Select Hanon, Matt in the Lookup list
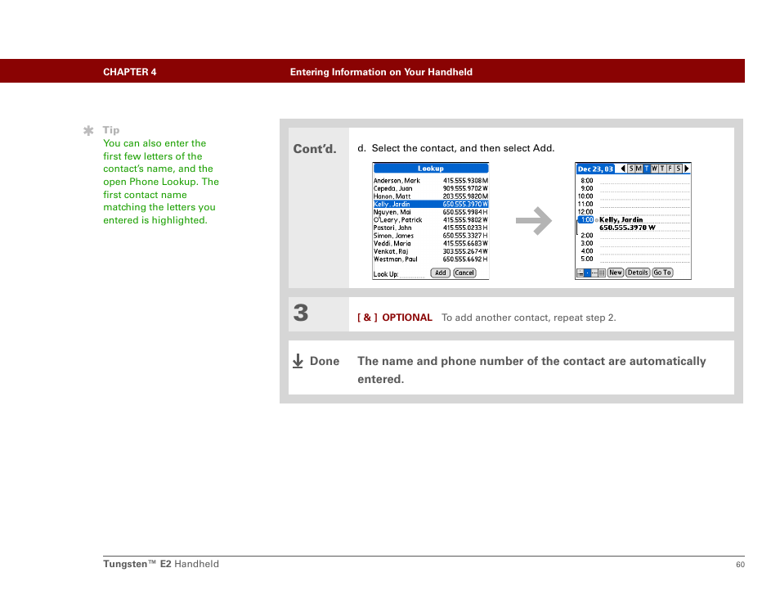 pos(431,196)
